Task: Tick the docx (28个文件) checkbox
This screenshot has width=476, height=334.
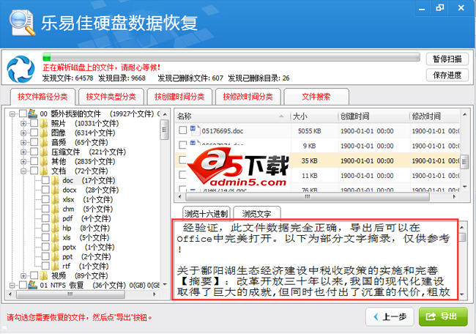Action: (x=45, y=190)
